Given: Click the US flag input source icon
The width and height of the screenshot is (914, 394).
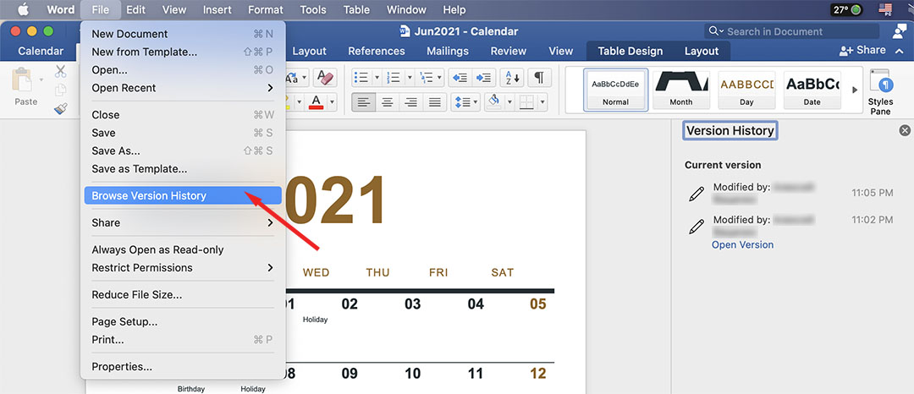Looking at the screenshot, I should click(x=885, y=10).
